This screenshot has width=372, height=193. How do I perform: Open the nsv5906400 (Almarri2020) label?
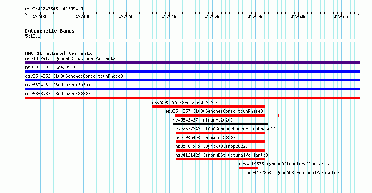[x=205, y=137]
